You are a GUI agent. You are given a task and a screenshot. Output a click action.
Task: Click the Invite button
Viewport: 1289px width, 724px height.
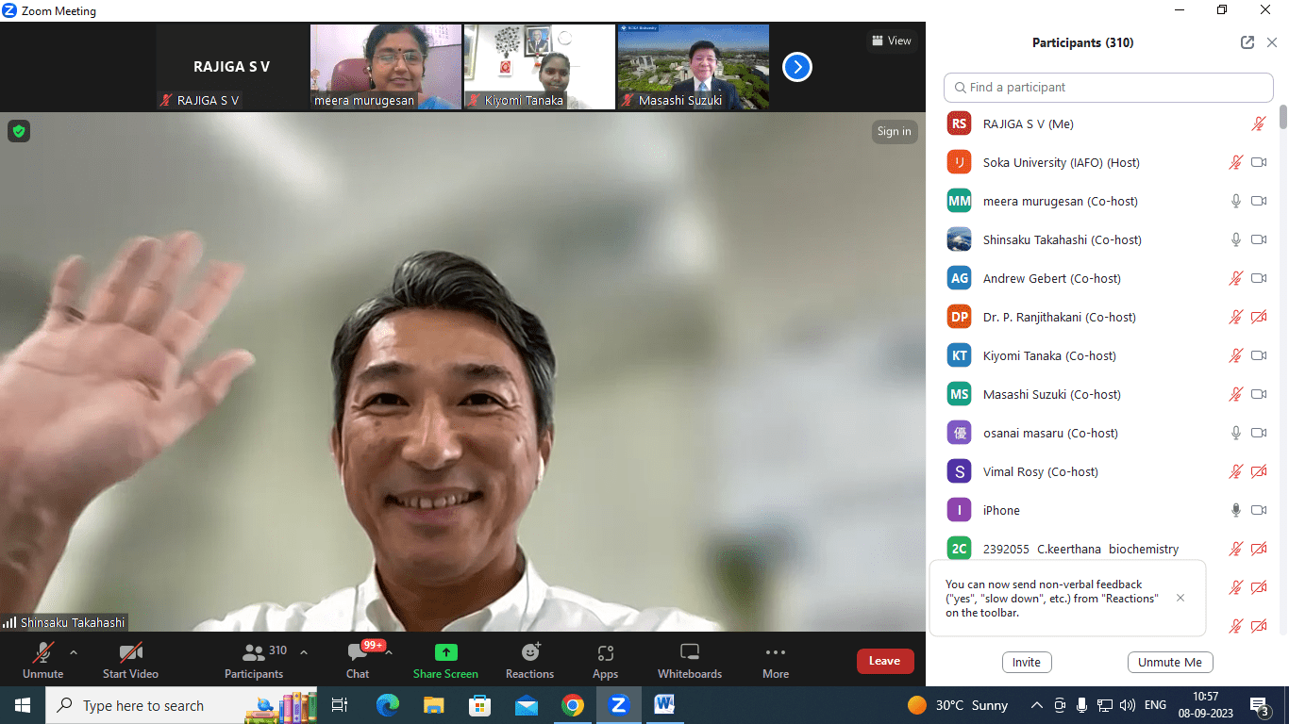[x=1027, y=663]
